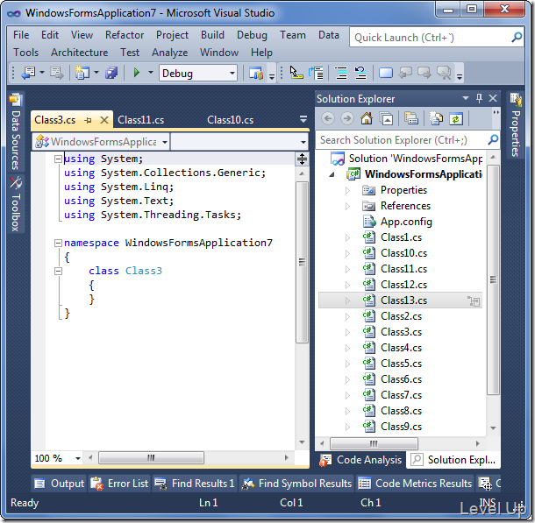Screen dimensions: 535x523
Task: Open the active files tab overflow dropdown
Action: pyautogui.click(x=303, y=119)
